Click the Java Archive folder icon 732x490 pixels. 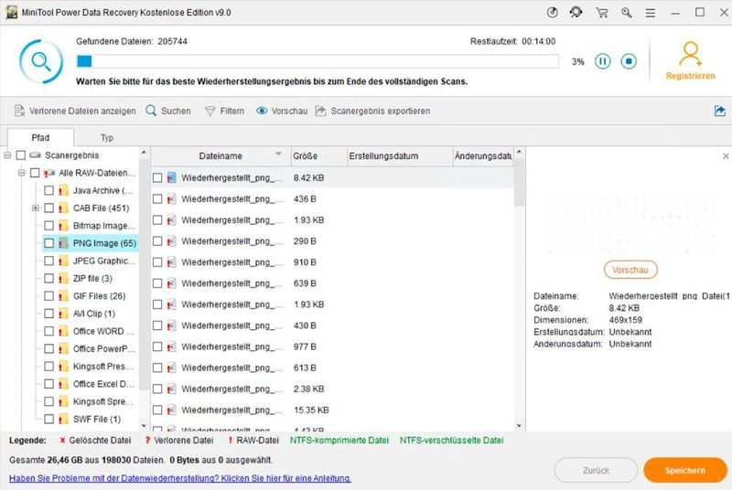click(x=63, y=190)
